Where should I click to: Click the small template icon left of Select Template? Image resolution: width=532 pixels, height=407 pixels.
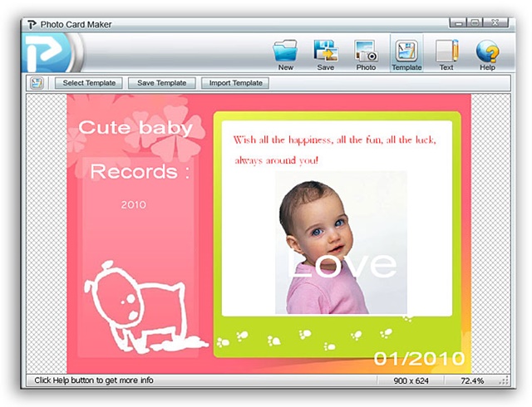tap(37, 83)
